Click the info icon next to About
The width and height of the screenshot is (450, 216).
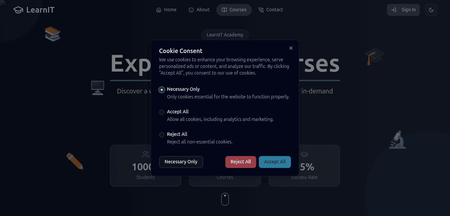pyautogui.click(x=191, y=10)
